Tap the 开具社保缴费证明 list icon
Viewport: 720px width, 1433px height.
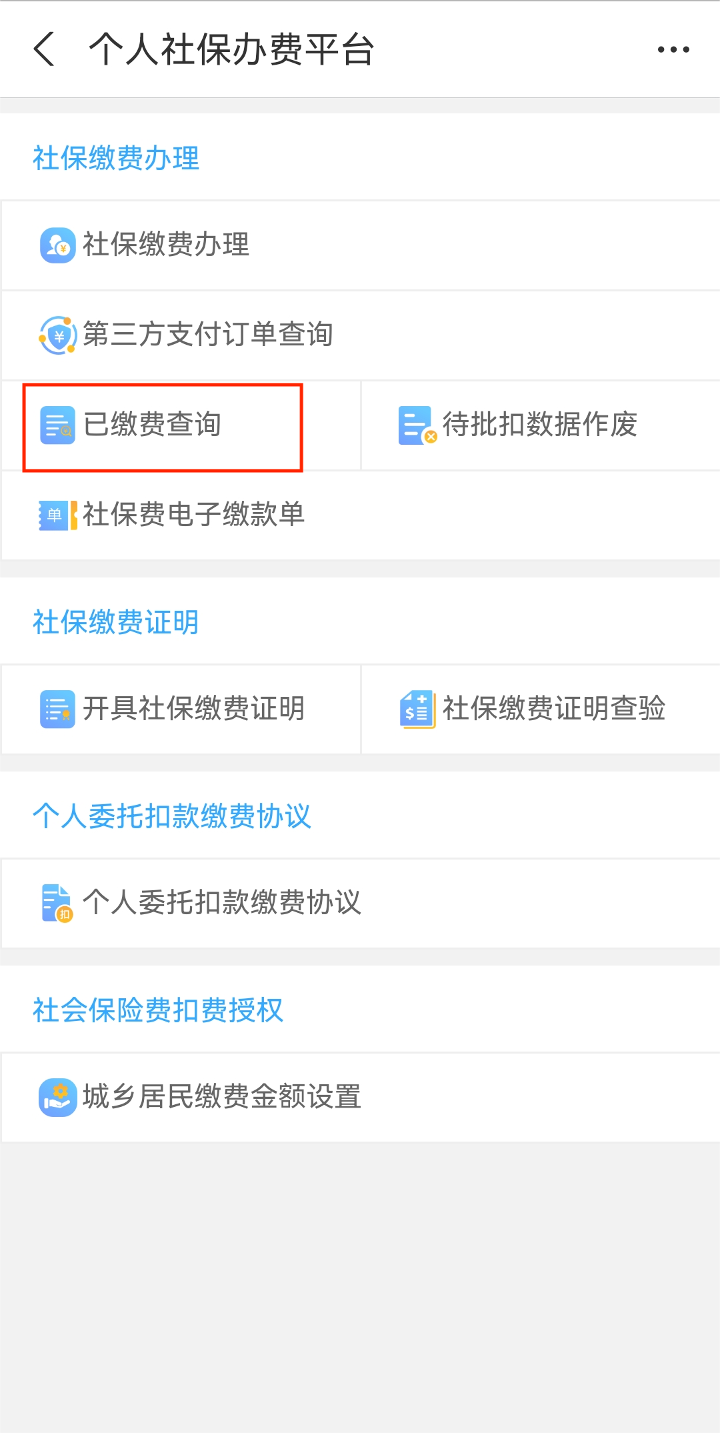point(57,709)
